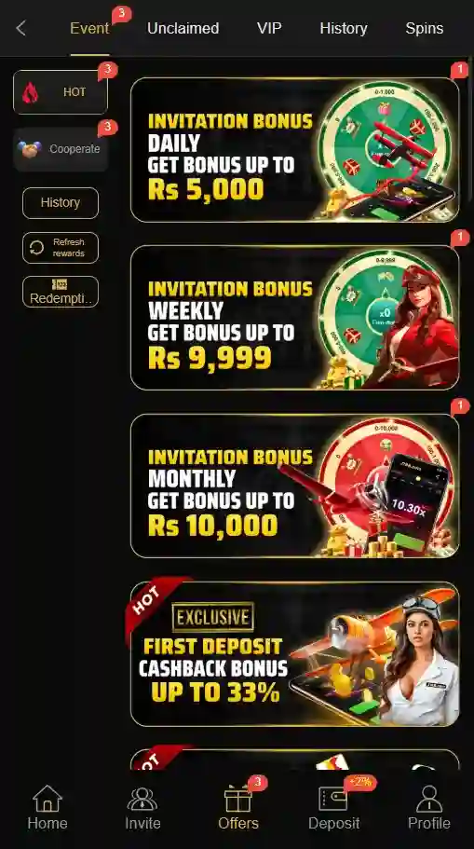Open the Home house icon
This screenshot has width=474, height=849.
(47, 798)
